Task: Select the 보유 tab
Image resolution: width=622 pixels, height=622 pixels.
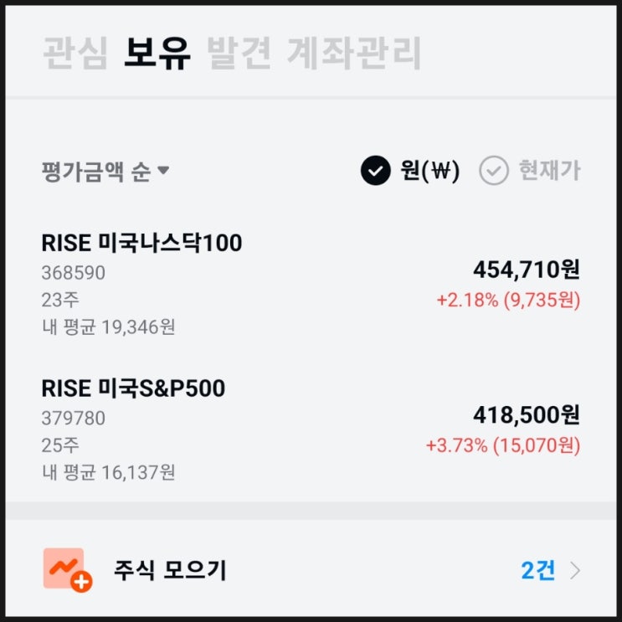Action: click(x=157, y=54)
